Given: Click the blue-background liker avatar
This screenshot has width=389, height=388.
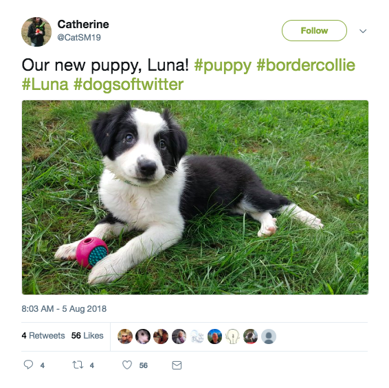Looking at the screenshot, I should 214,336.
